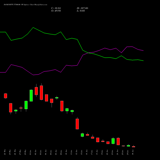This screenshot has height=160, width=160.
Task: Click the tall green candle above 01 Jun
Action: pyautogui.click(x=31, y=96)
